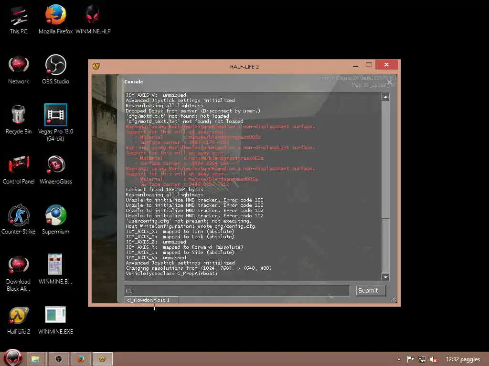489x366 pixels.
Task: Click 'JOY_AXIS_X: mapped to Turn' line
Action: pos(180,231)
